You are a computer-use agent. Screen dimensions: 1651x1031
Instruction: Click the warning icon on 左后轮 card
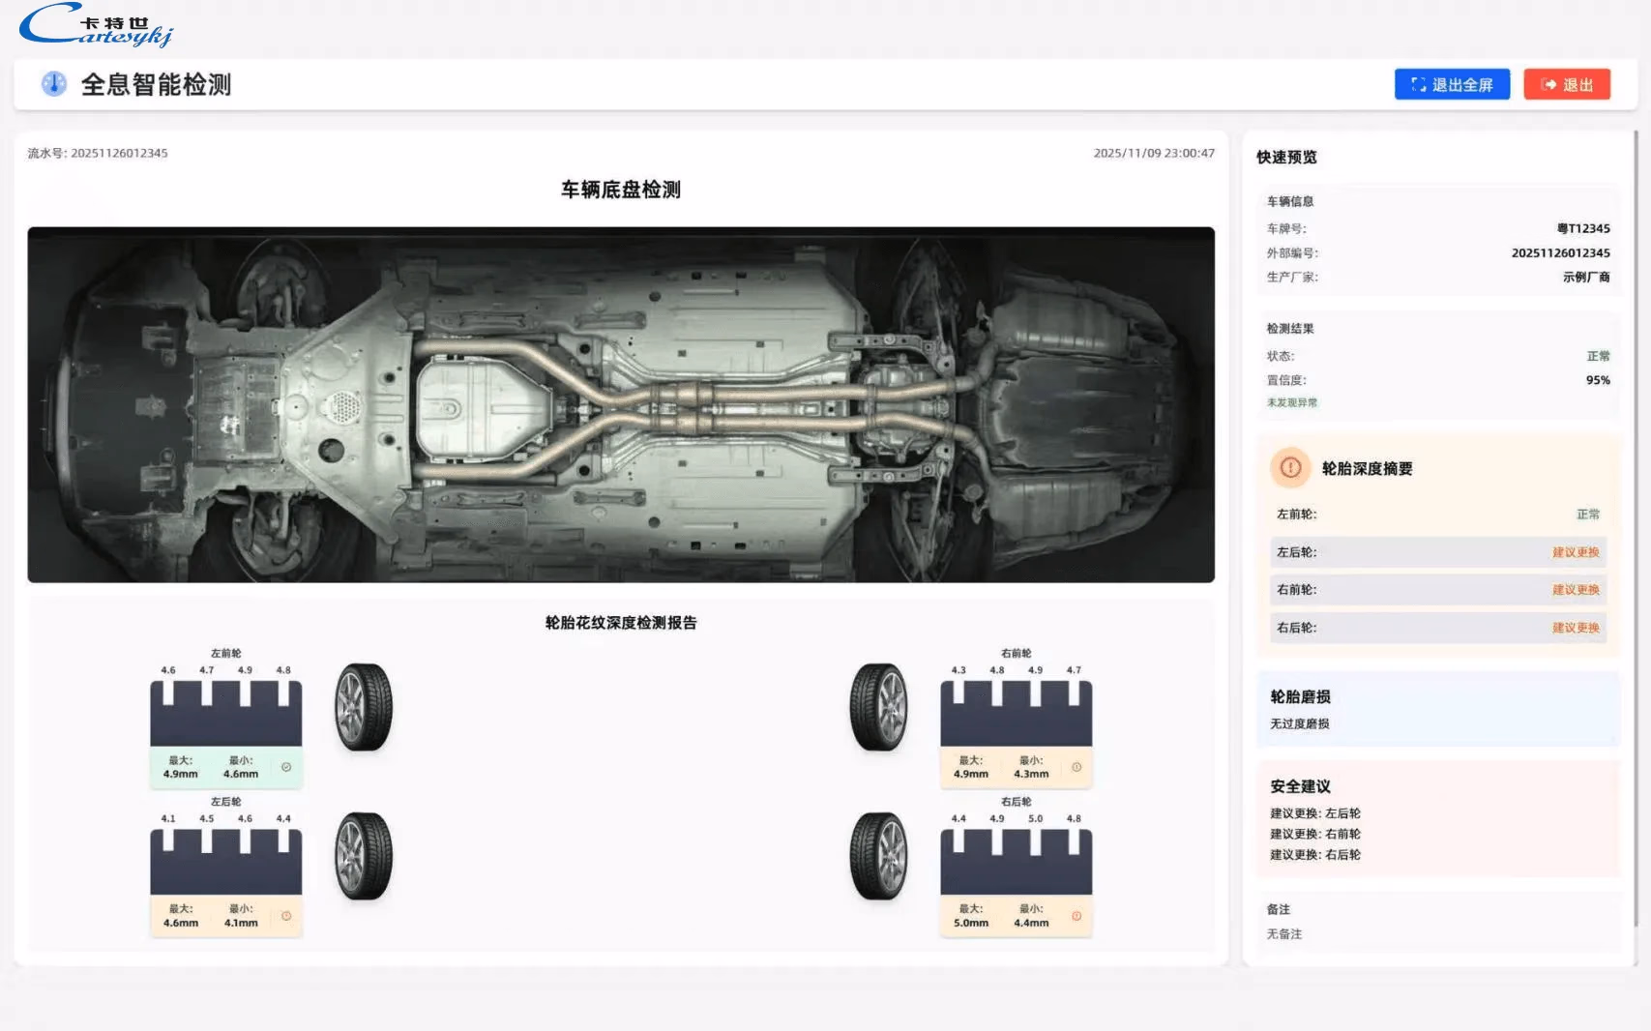pyautogui.click(x=286, y=916)
